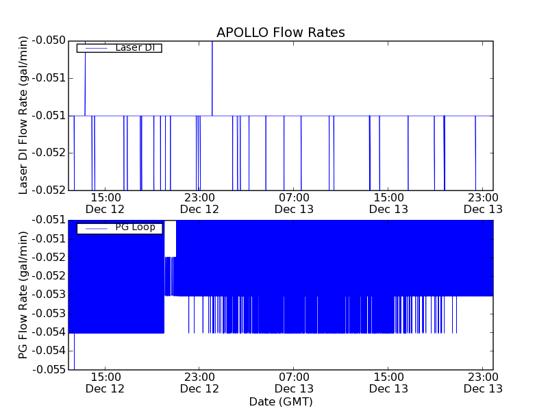
Task: Click bottom plot tick '07:00 Dec 13'
Action: point(294,383)
